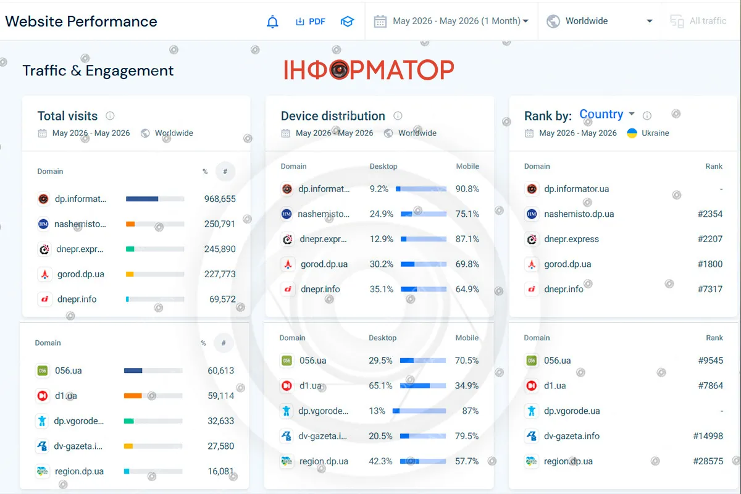Click the d1.ua favicon in the Rank list
The width and height of the screenshot is (741, 494).
tap(531, 386)
